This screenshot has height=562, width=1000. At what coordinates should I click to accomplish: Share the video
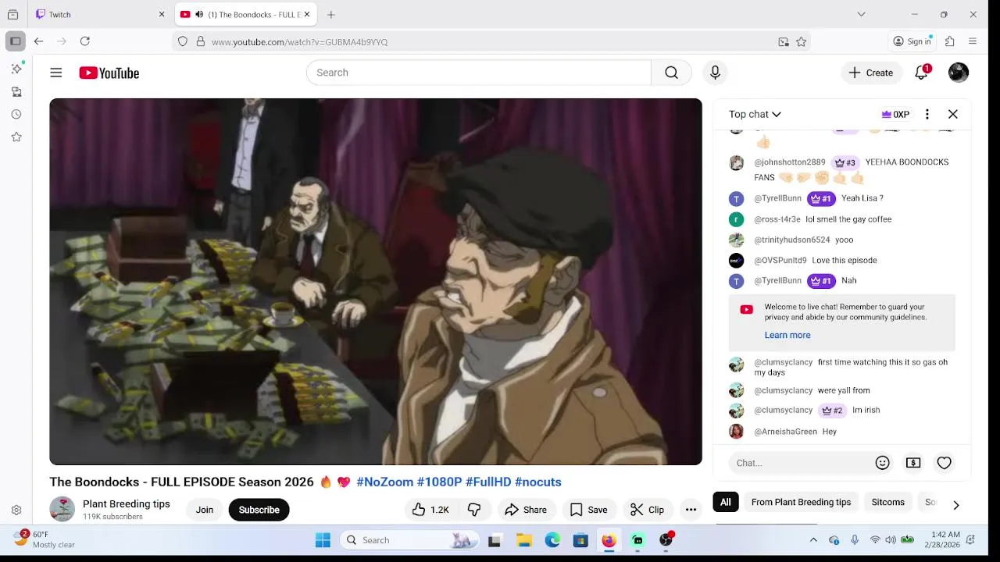(526, 510)
